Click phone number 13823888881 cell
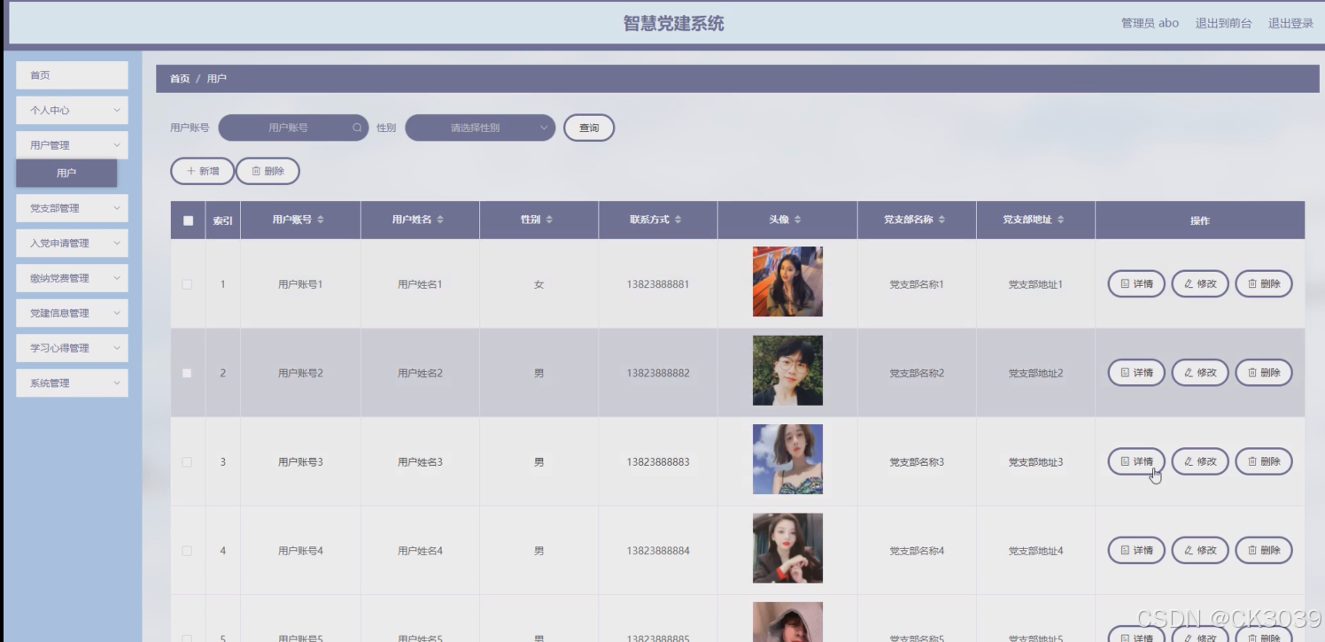Image resolution: width=1325 pixels, height=642 pixels. click(658, 284)
